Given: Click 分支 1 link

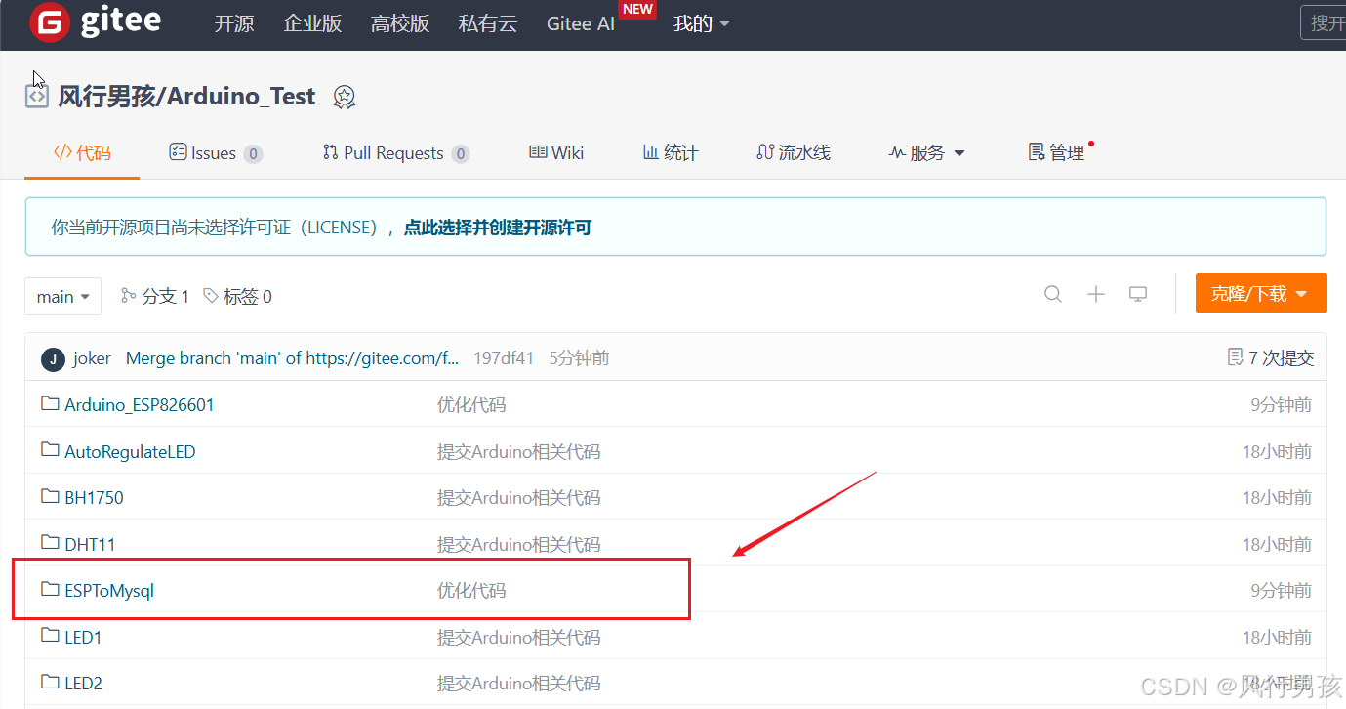Looking at the screenshot, I should (155, 296).
